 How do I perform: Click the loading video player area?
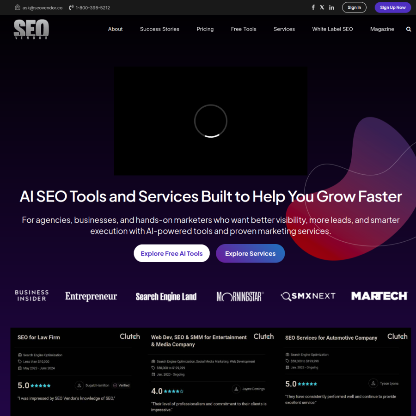(x=211, y=121)
